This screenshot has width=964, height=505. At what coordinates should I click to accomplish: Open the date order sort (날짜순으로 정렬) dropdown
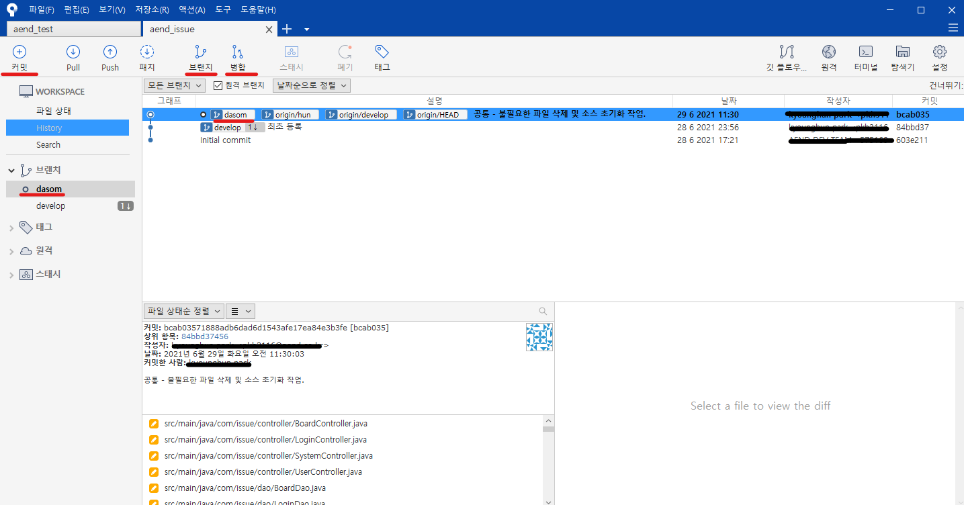(x=312, y=85)
